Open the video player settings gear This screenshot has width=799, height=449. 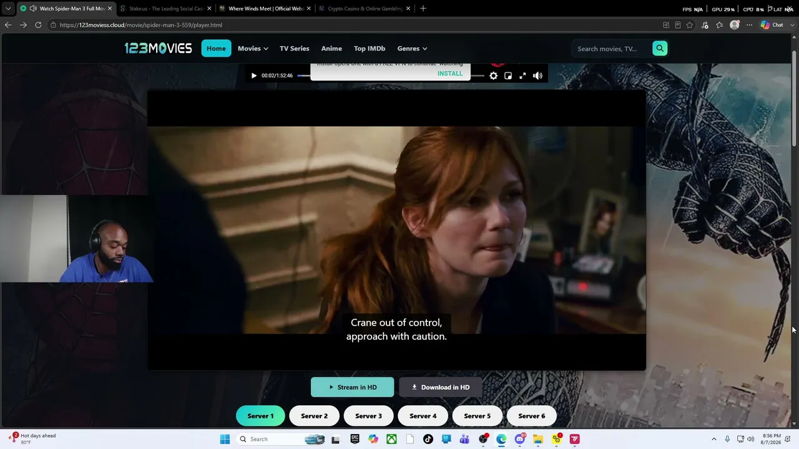click(493, 75)
